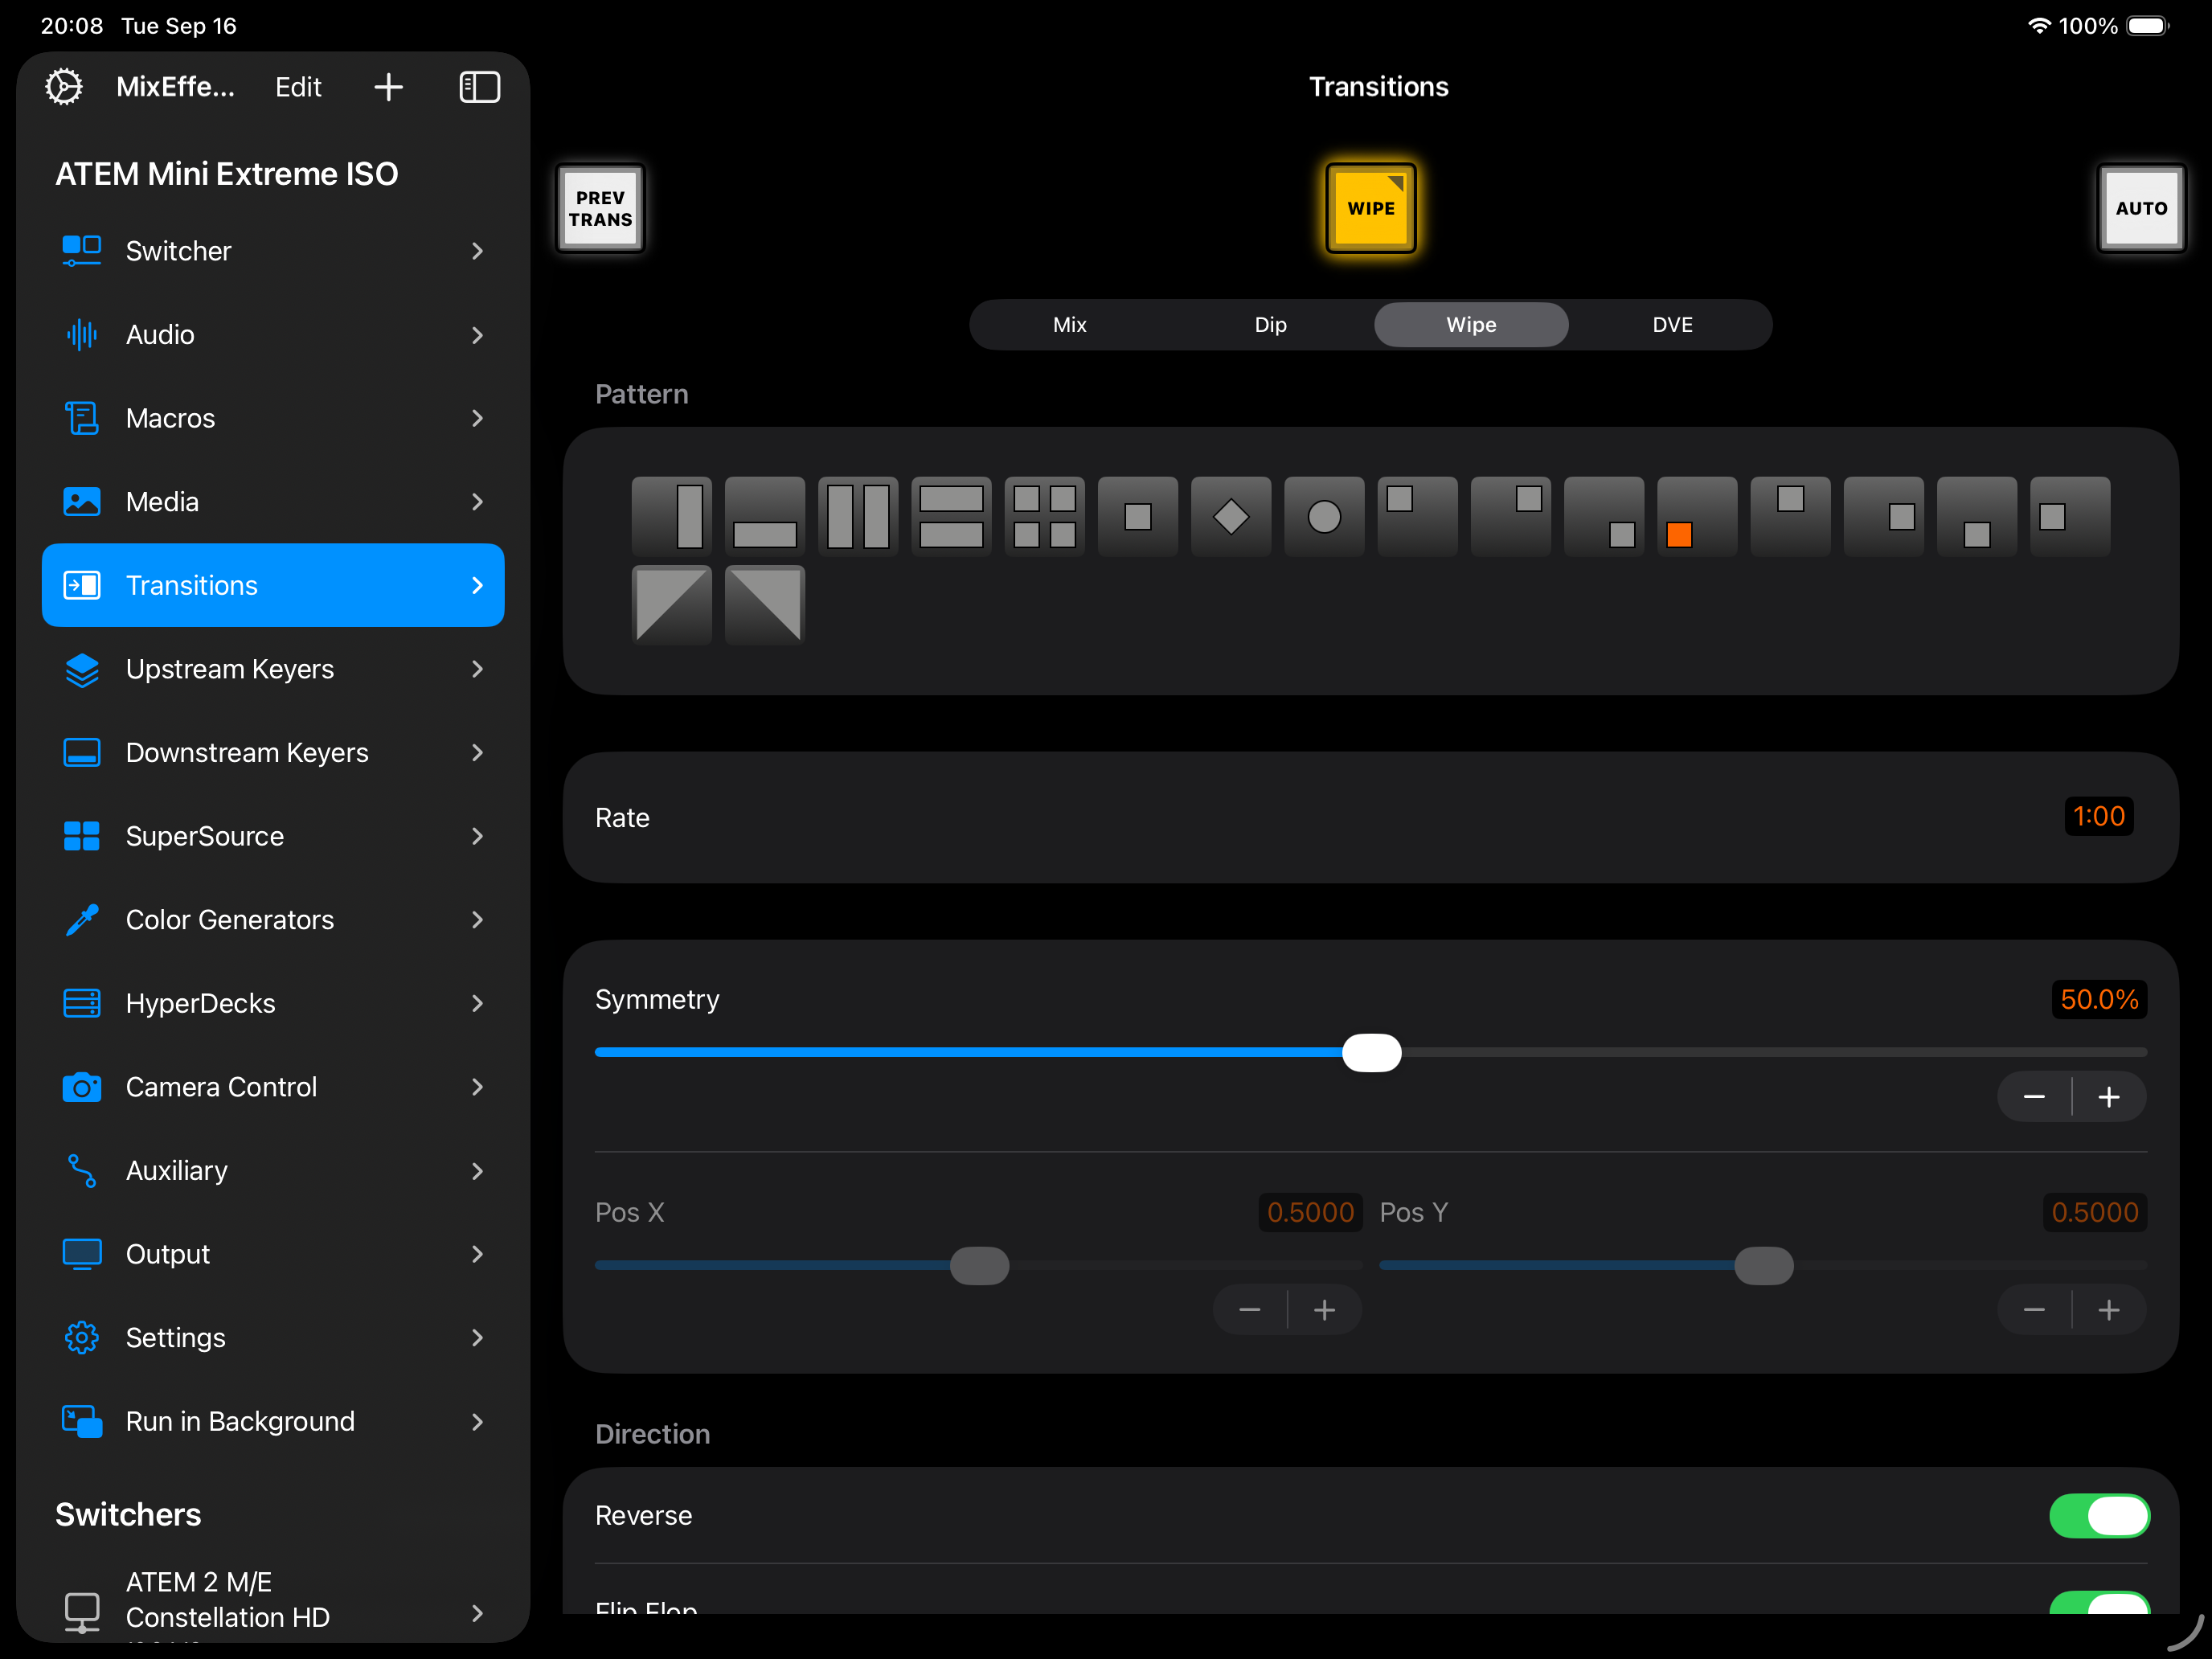Toggle the PREV TRANS button
Screen dimensions: 2212x1659
600,208
